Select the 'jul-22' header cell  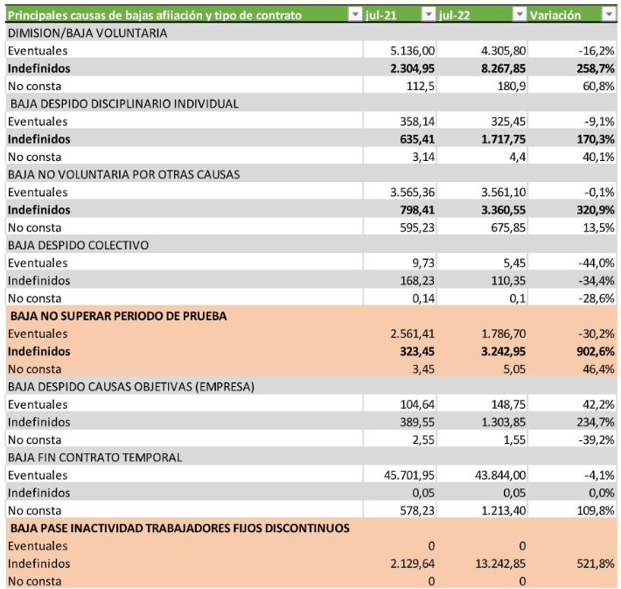[482, 15]
